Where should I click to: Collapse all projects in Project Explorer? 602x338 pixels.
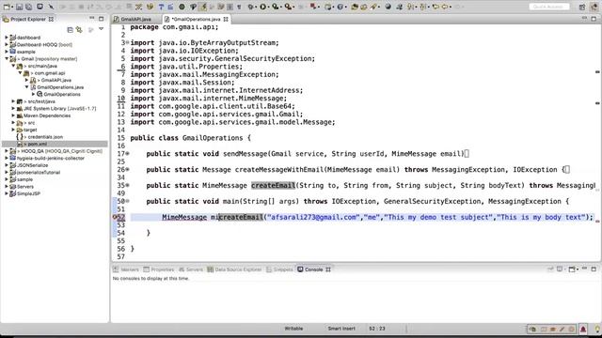pyautogui.click(x=70, y=29)
